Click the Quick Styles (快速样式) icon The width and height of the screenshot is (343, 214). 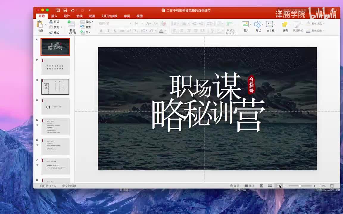[297, 24]
